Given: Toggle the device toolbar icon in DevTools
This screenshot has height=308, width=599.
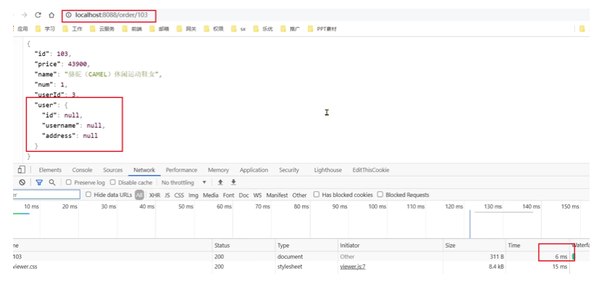Looking at the screenshot, I should [x=21, y=170].
